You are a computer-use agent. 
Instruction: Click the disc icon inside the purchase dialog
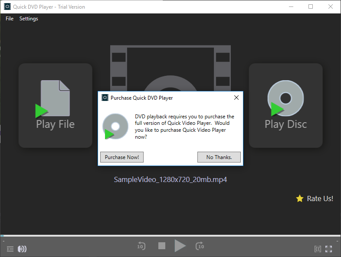(x=115, y=127)
